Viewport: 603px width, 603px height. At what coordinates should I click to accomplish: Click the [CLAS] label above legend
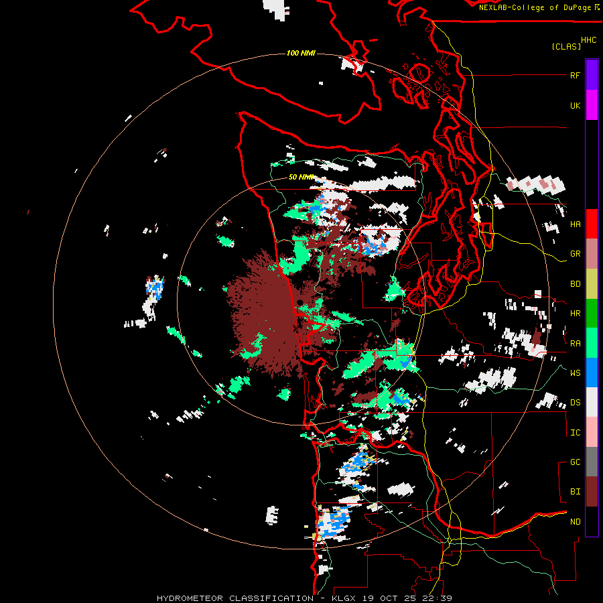566,46
